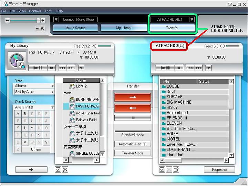Toggle ATRAC HDD elapsed time display triangle

pyautogui.click(x=209, y=58)
